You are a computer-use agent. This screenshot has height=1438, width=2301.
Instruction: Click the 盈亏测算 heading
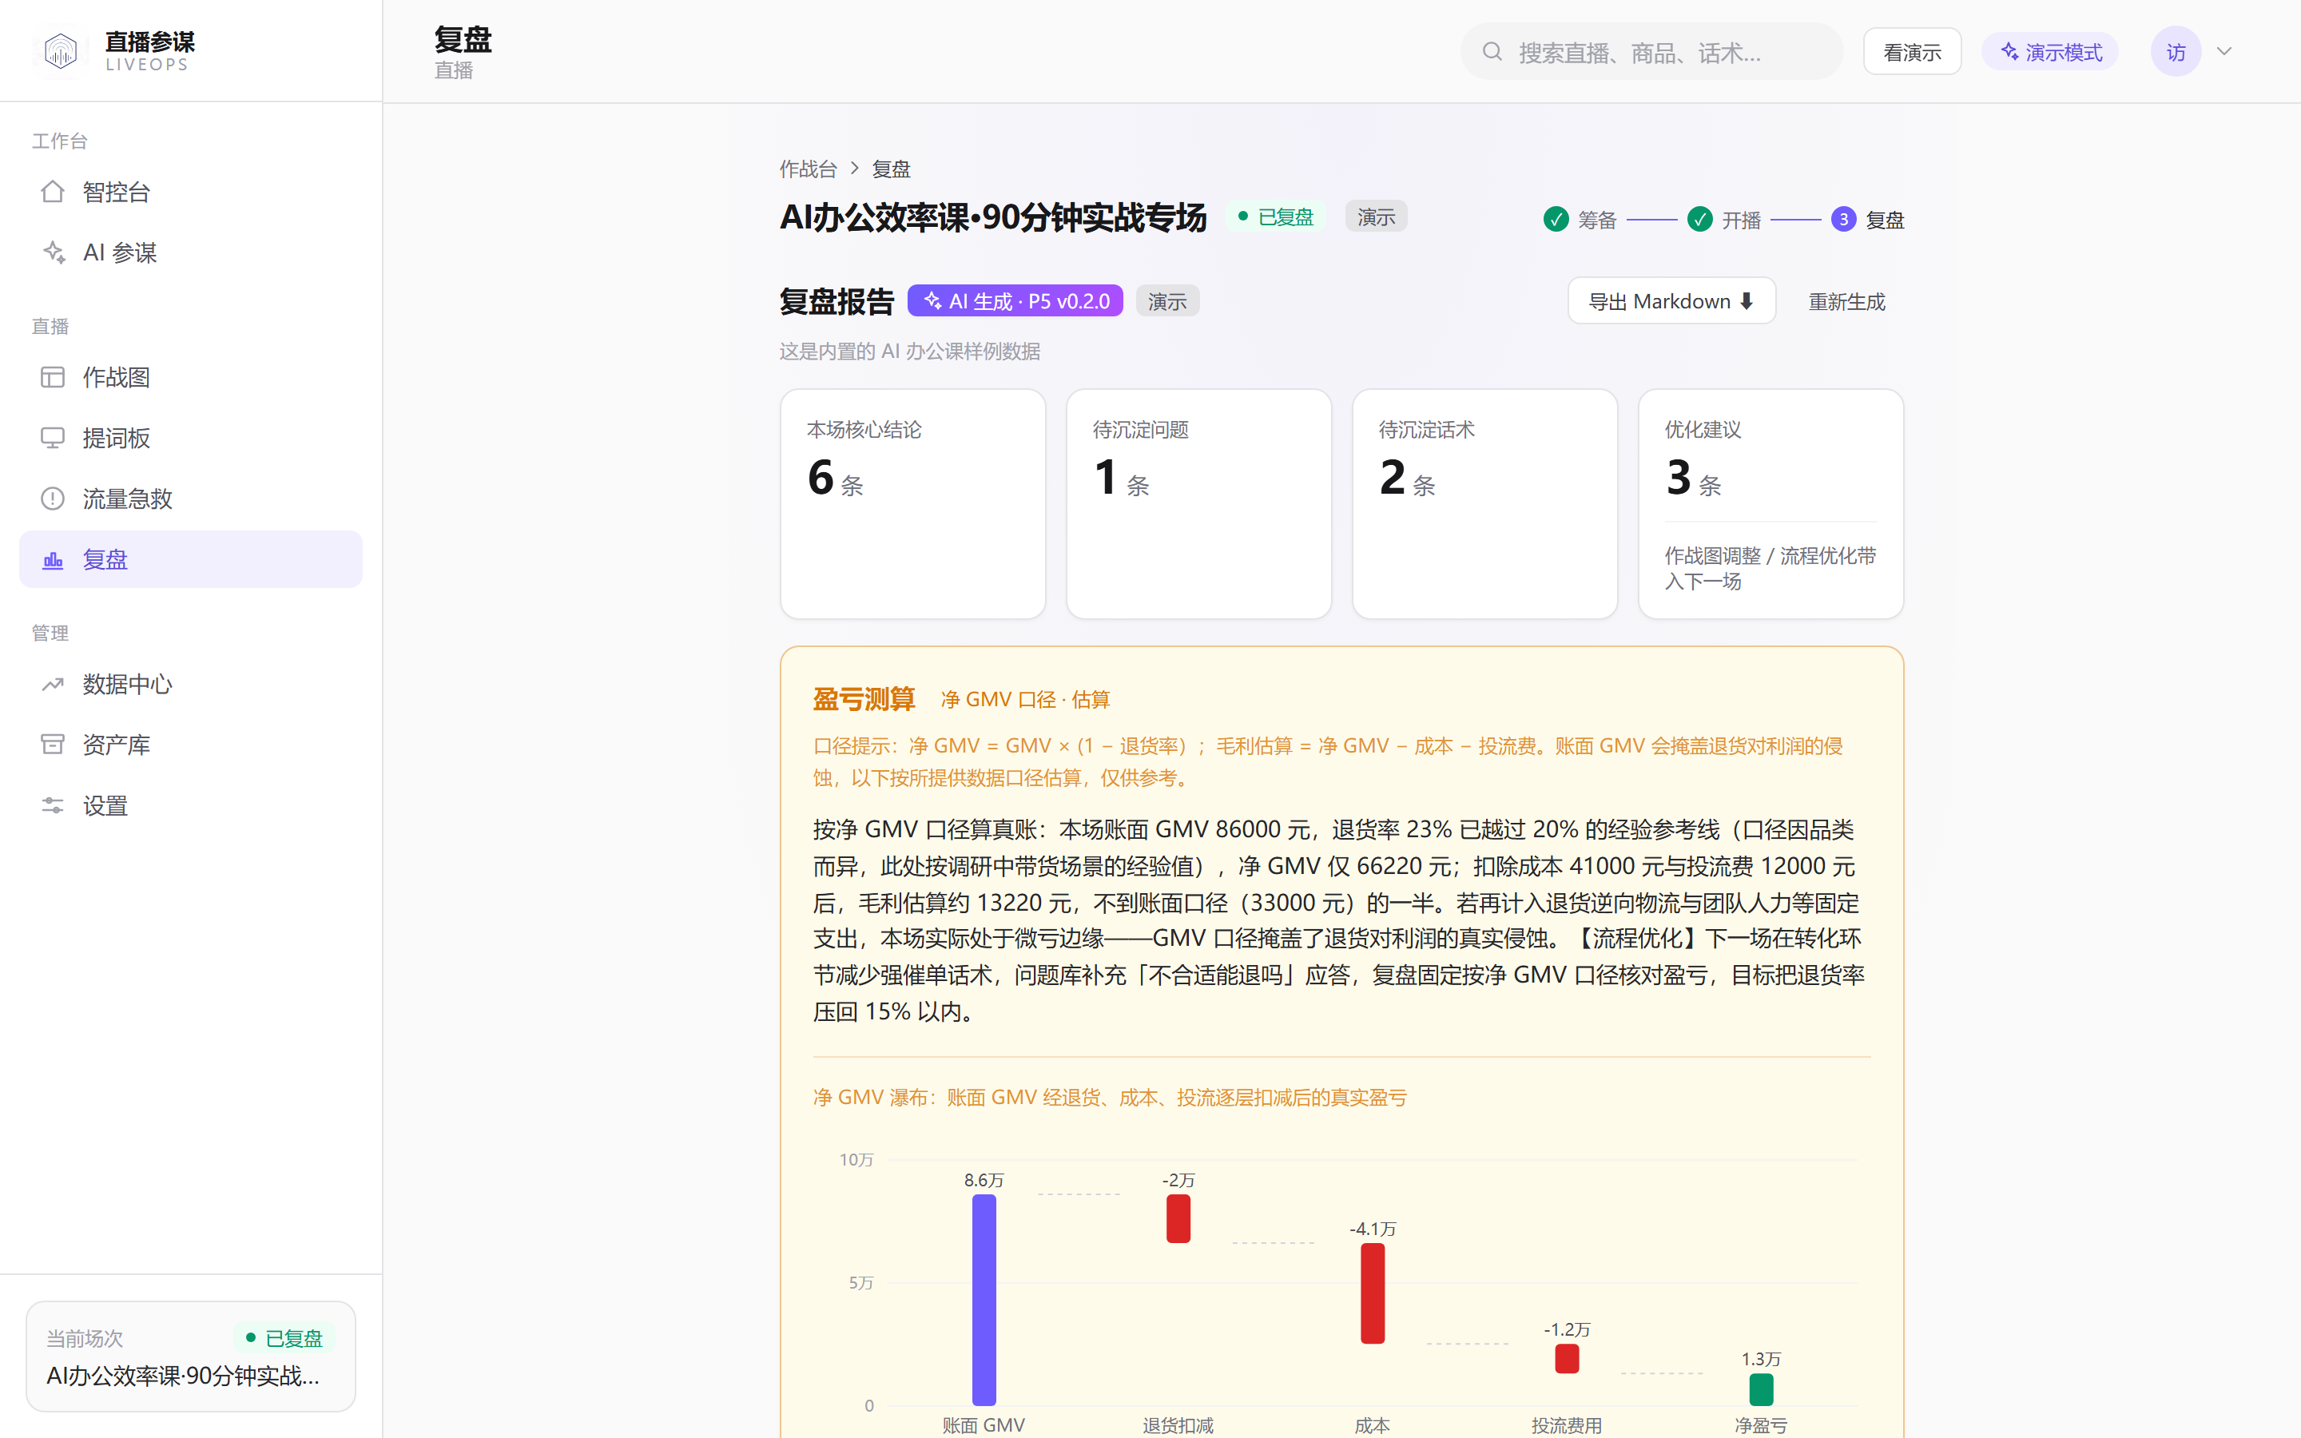pyautogui.click(x=864, y=699)
